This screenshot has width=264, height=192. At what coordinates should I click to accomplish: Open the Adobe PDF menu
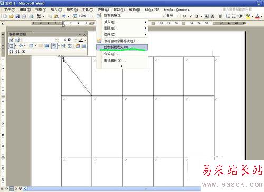pos(152,9)
